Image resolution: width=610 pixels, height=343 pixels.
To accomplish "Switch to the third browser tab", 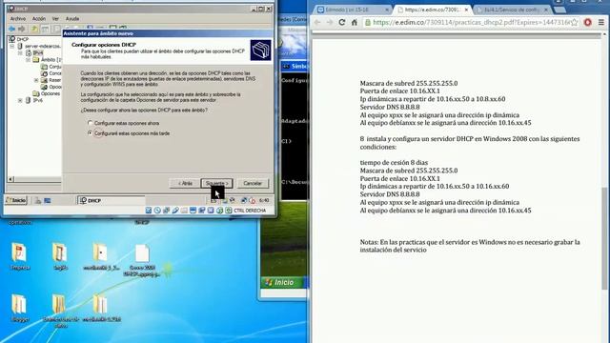I will 512,10.
